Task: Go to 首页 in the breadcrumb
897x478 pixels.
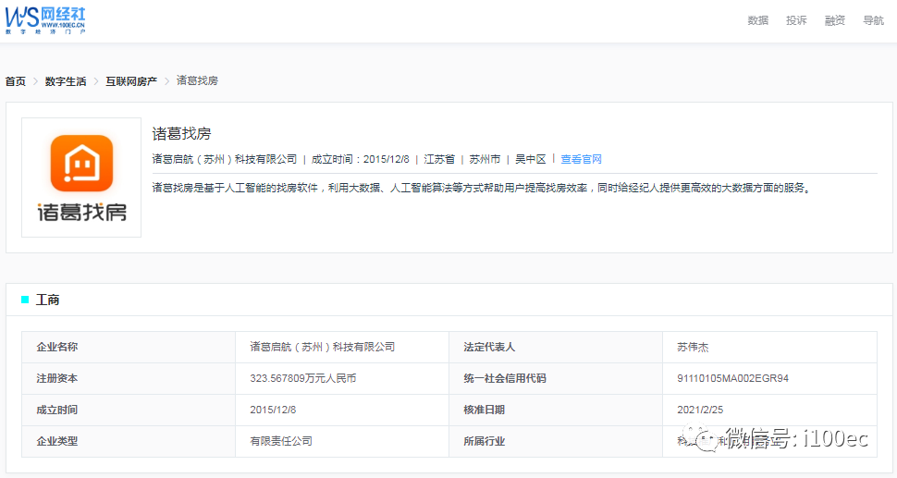Action: [16, 81]
